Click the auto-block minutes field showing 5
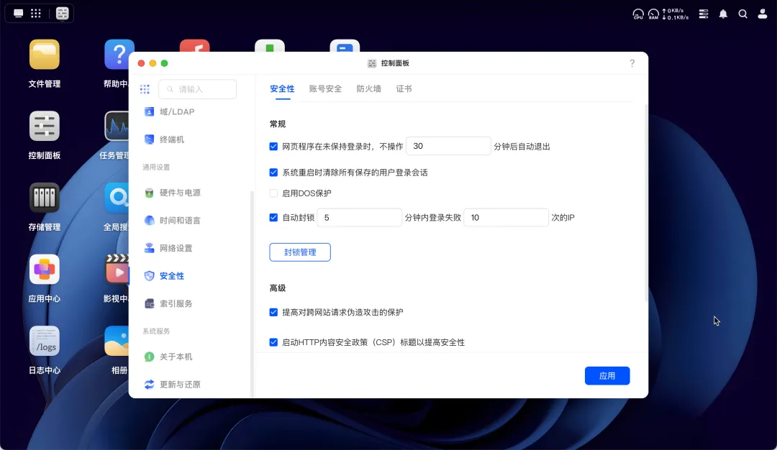Screen dimensions: 777x450 click(x=359, y=217)
